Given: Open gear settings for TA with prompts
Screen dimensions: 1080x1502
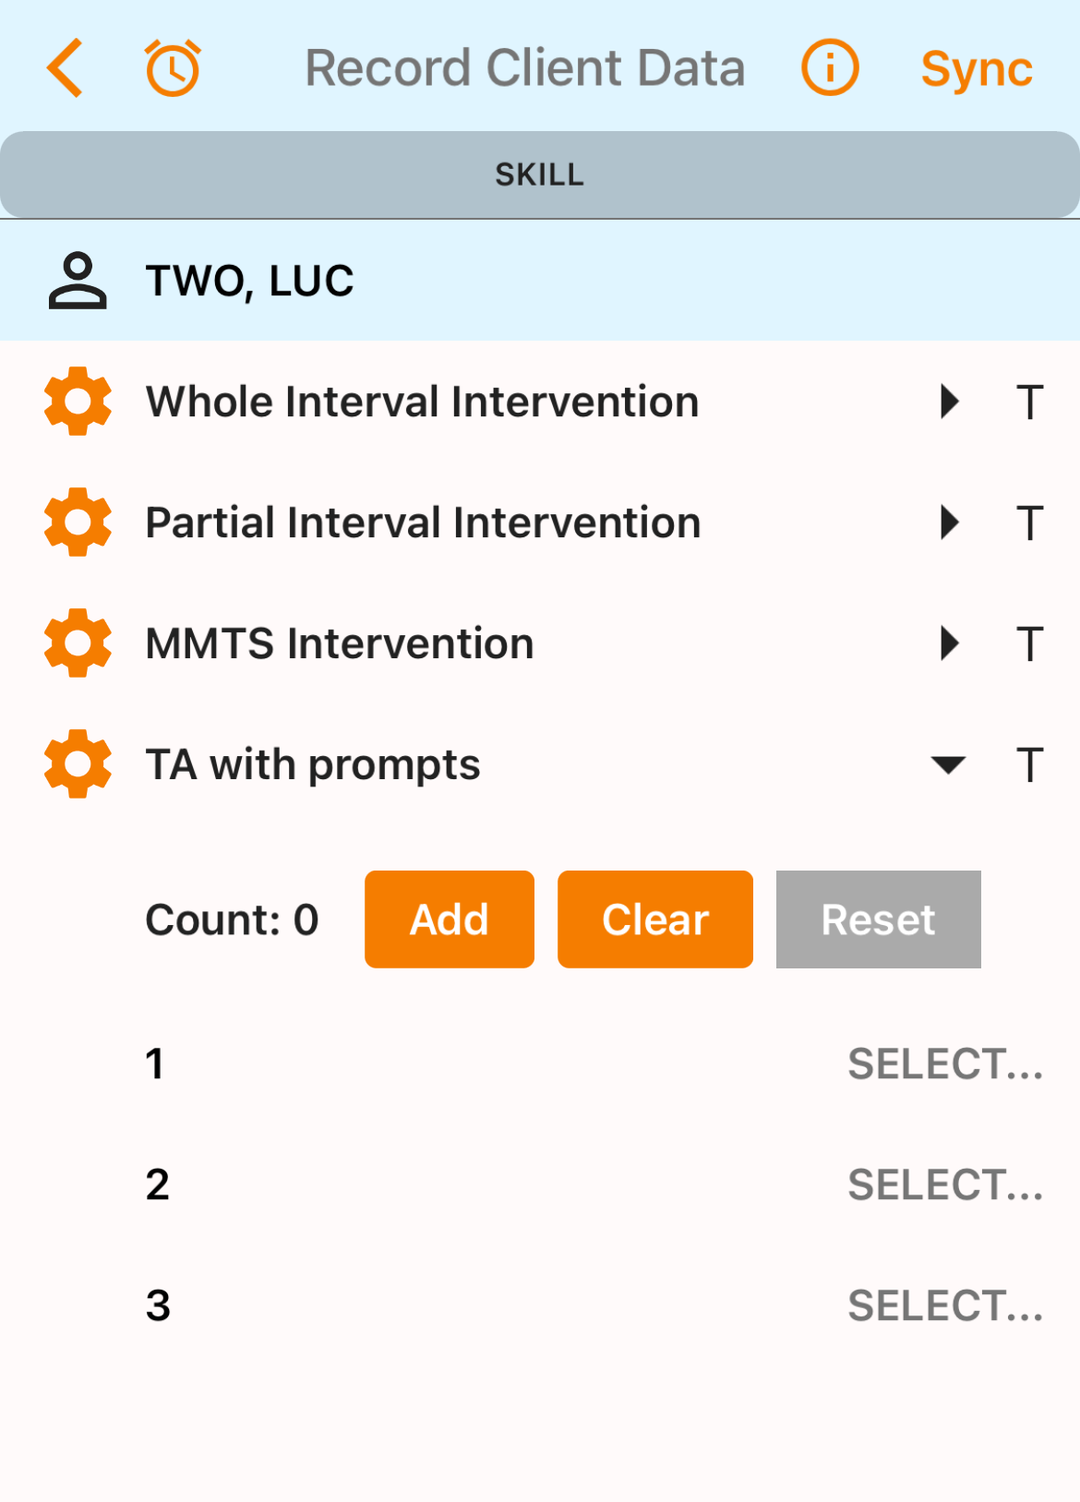Looking at the screenshot, I should 78,764.
